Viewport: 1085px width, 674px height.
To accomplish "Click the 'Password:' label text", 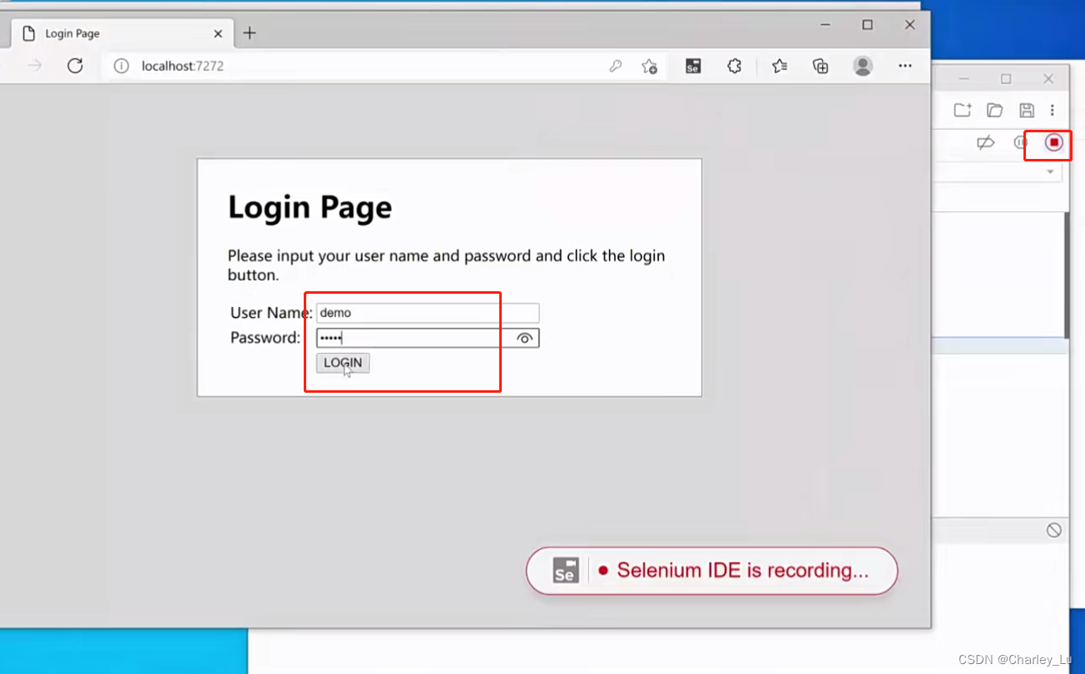I will point(265,338).
